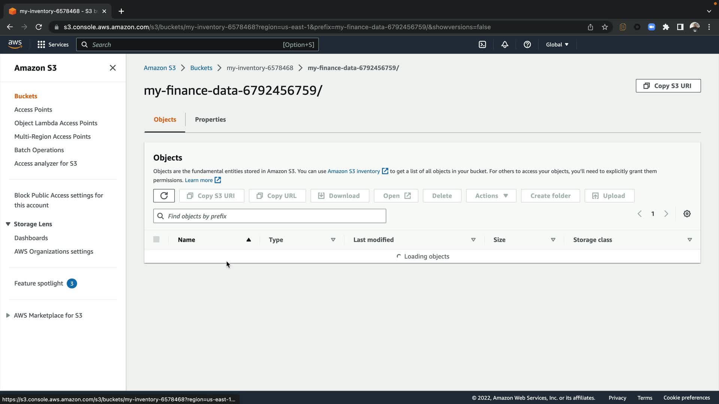The image size is (719, 404).
Task: Open the Amazon S3 inventory link
Action: 354,171
